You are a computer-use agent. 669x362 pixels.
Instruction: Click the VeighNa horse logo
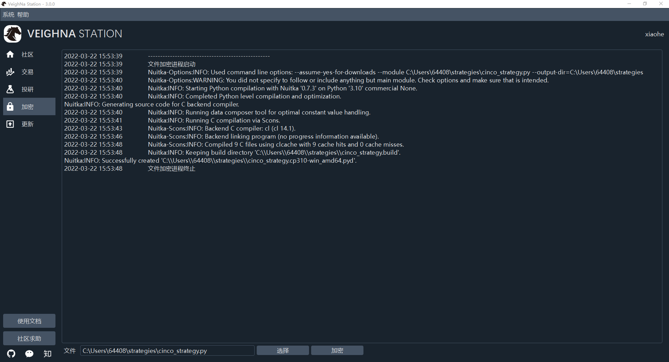[12, 34]
